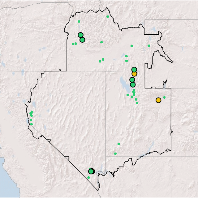
Task: Click the small green dot beside the eastern yellow marker
Action: click(x=164, y=97)
